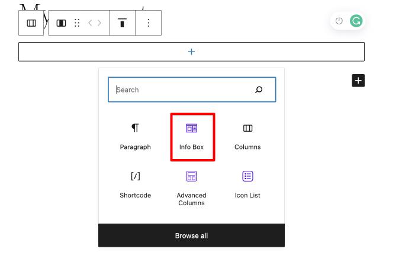Open the green Grammarly icon

tap(356, 21)
